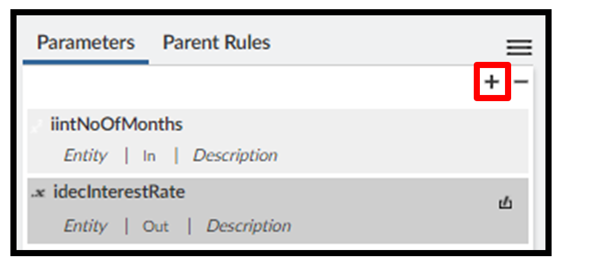
Task: Switch to the Parameters tab
Action: pyautogui.click(x=85, y=44)
